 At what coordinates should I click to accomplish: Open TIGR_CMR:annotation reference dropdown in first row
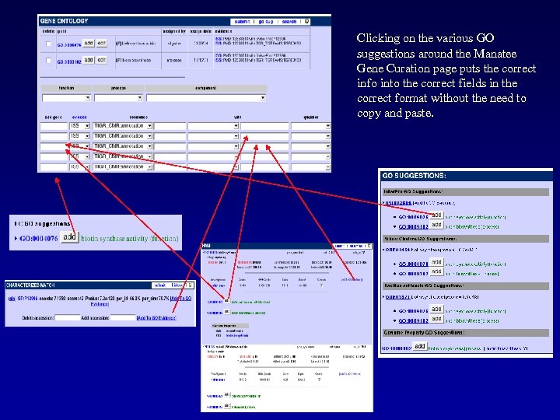pos(123,126)
